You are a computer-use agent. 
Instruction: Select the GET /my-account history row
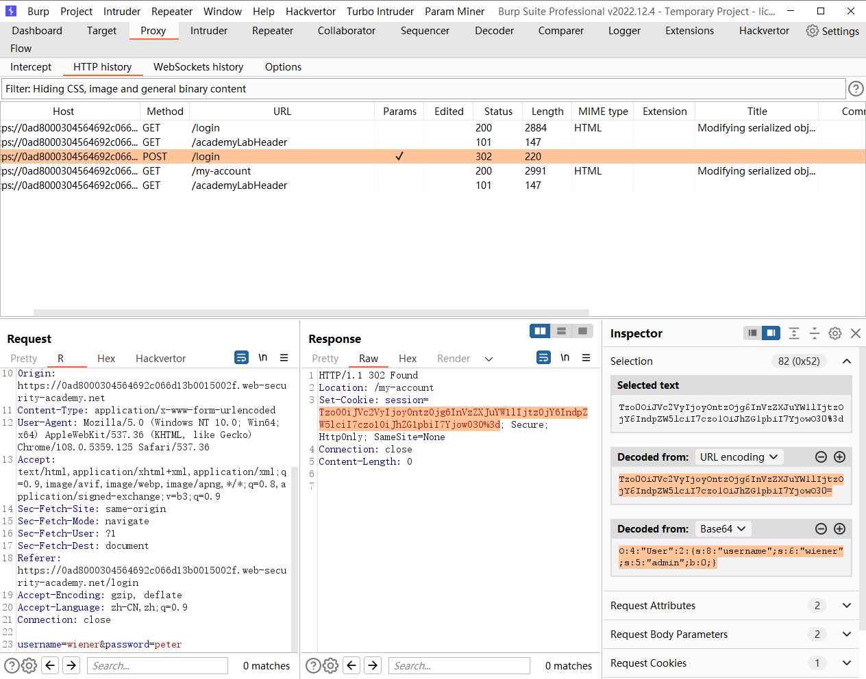433,171
